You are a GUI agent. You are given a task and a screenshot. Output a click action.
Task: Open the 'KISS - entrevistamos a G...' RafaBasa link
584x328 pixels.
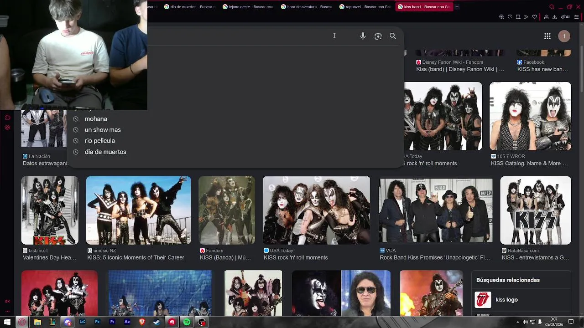click(x=535, y=257)
